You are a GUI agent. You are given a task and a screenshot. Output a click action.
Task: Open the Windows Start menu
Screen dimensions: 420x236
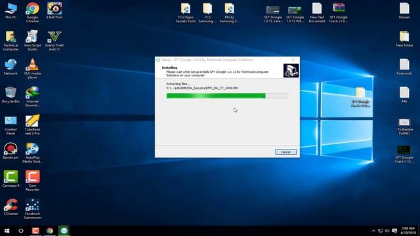pos(7,231)
